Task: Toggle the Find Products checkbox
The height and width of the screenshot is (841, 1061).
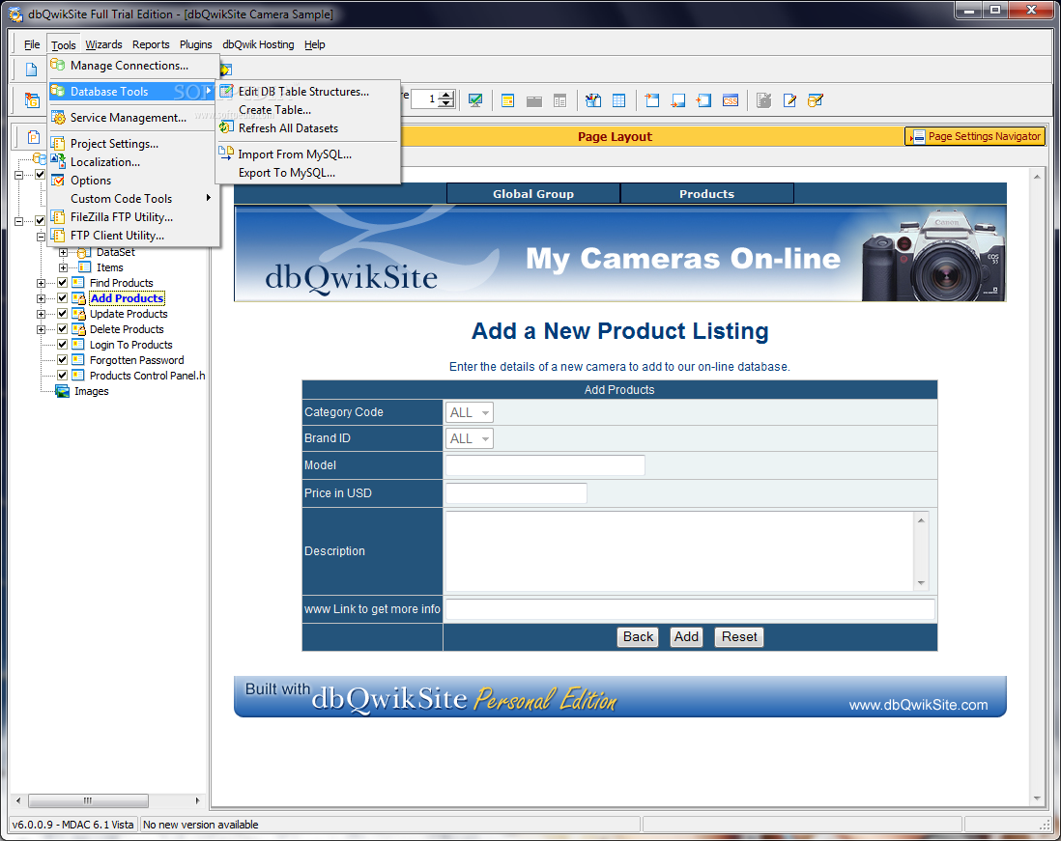Action: [62, 283]
